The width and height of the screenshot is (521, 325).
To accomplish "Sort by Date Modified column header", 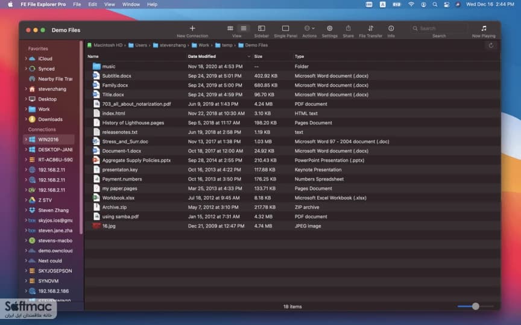I will (201, 57).
